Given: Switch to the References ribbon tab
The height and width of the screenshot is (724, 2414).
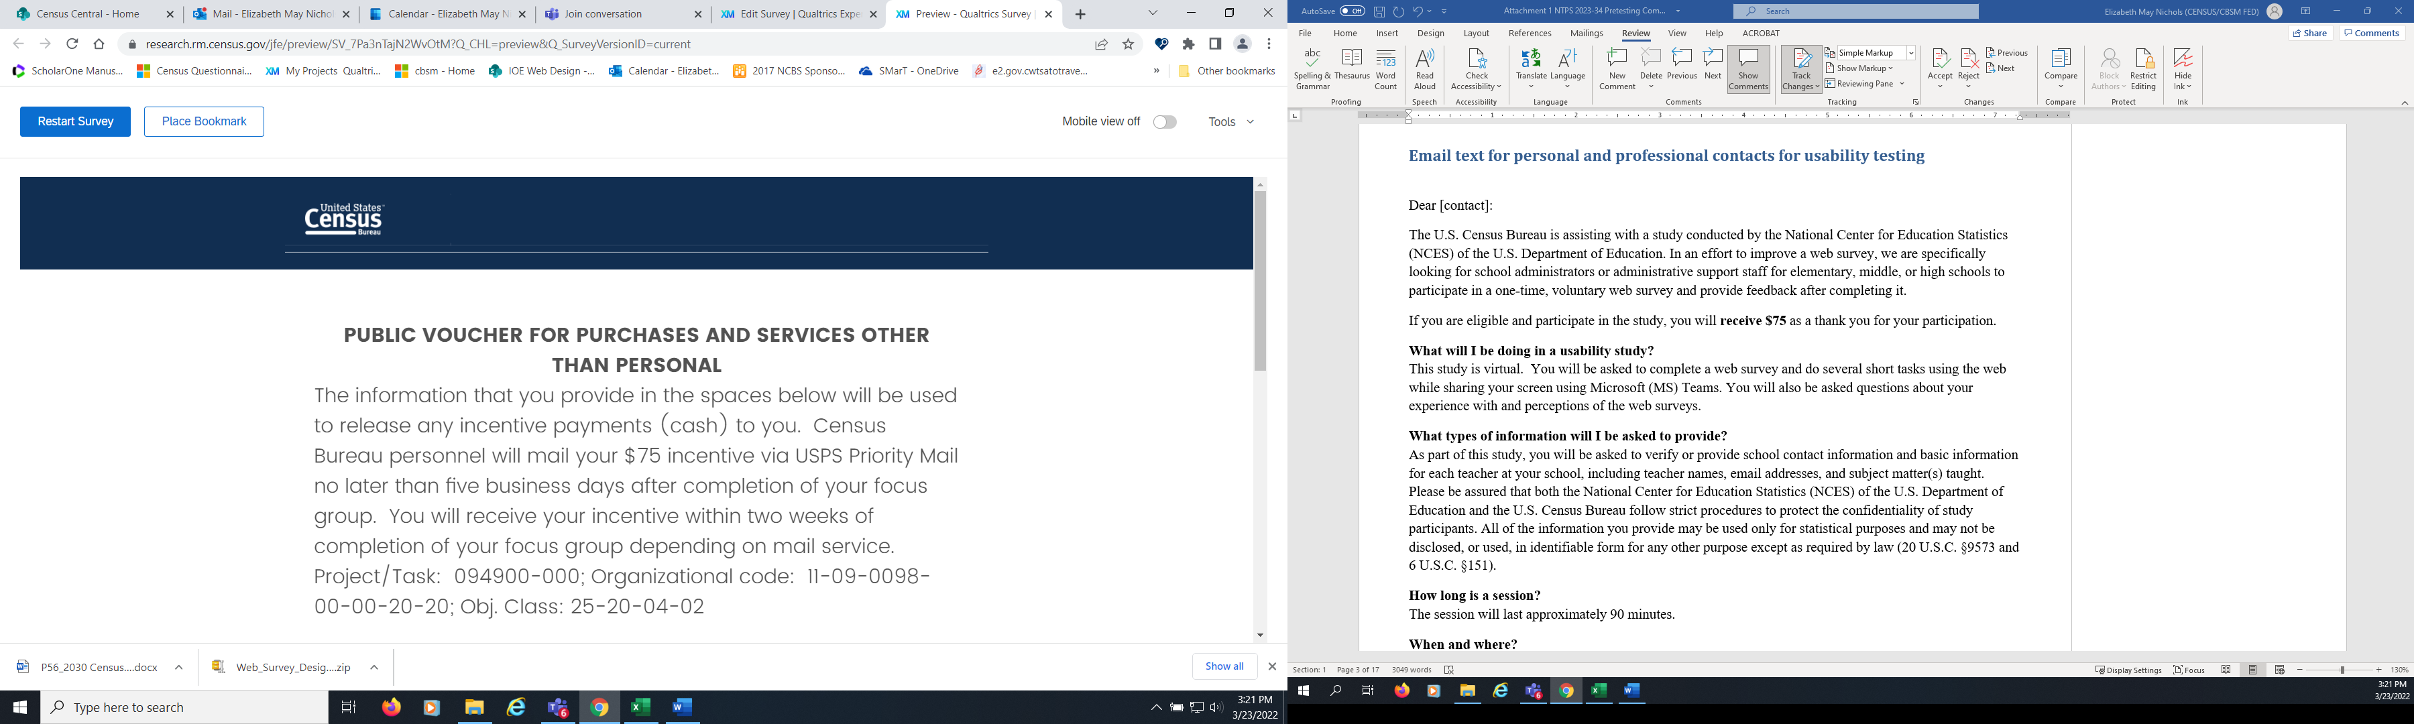Looking at the screenshot, I should pos(1530,34).
